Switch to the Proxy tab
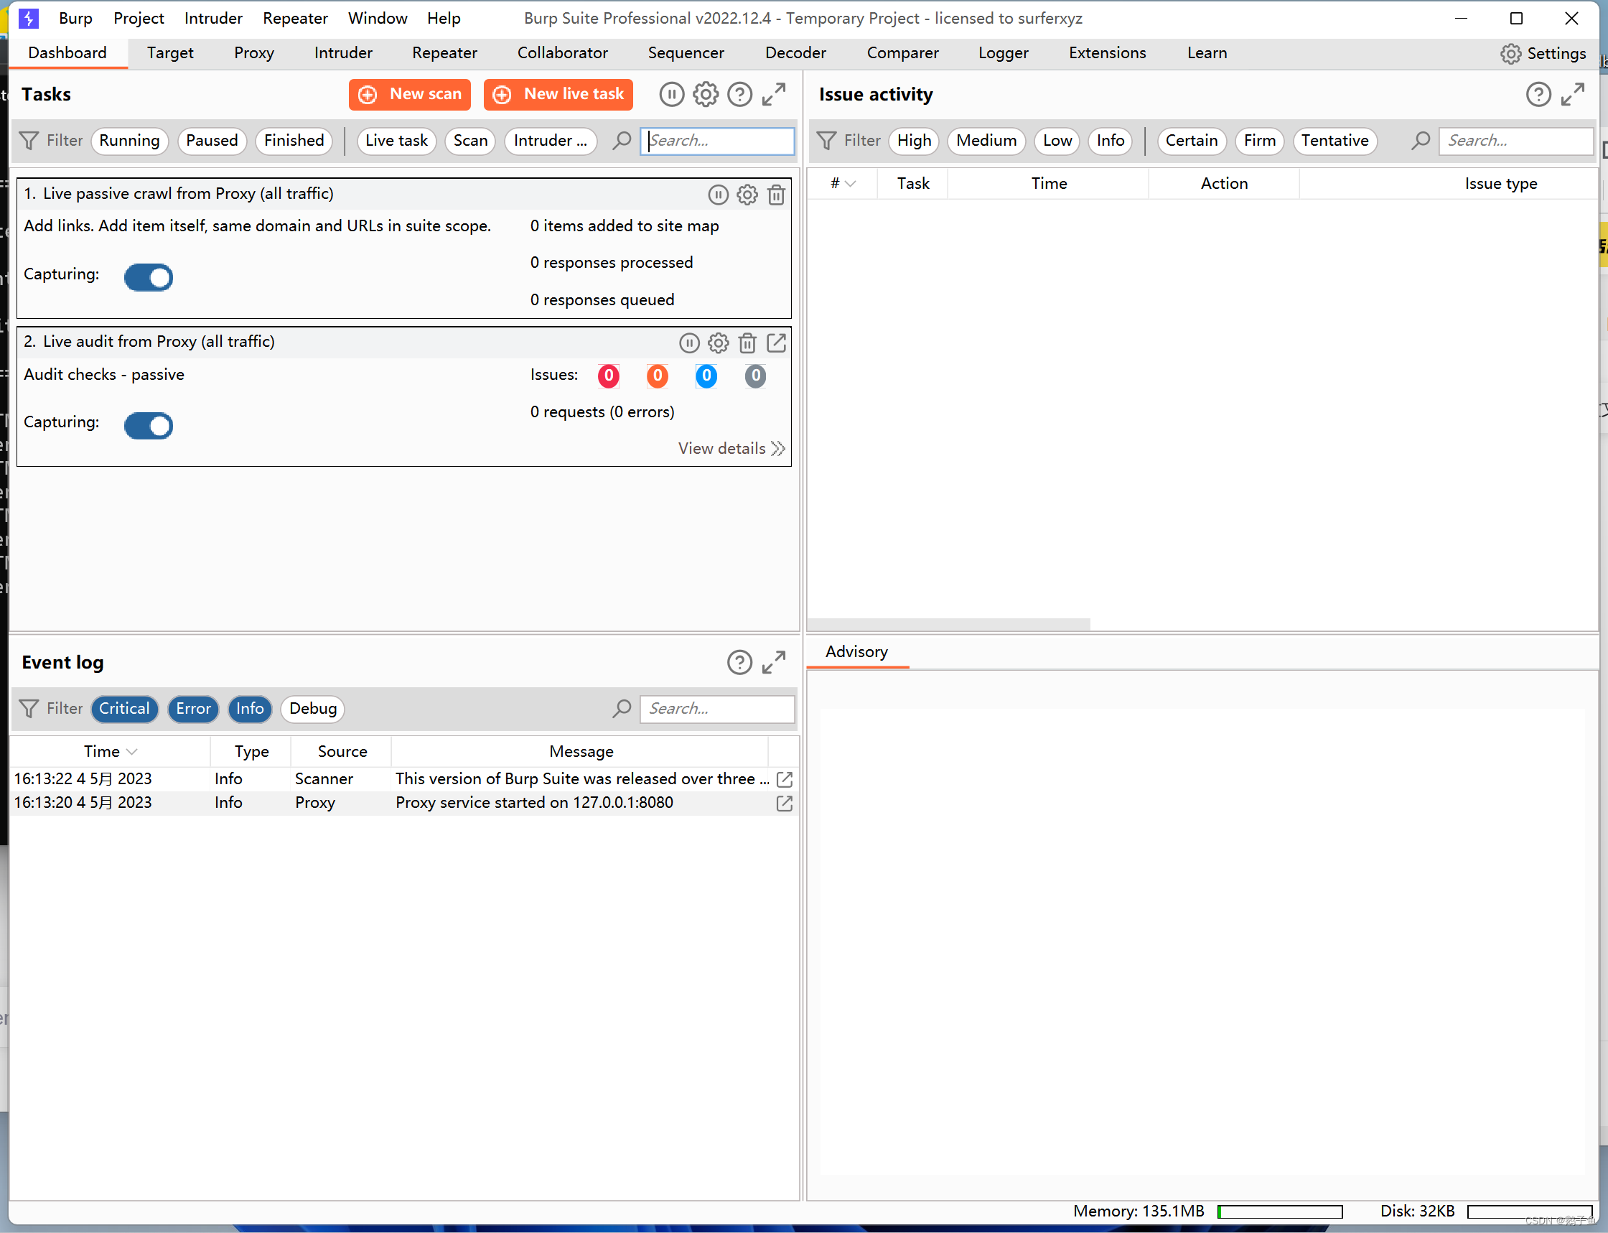 [254, 53]
